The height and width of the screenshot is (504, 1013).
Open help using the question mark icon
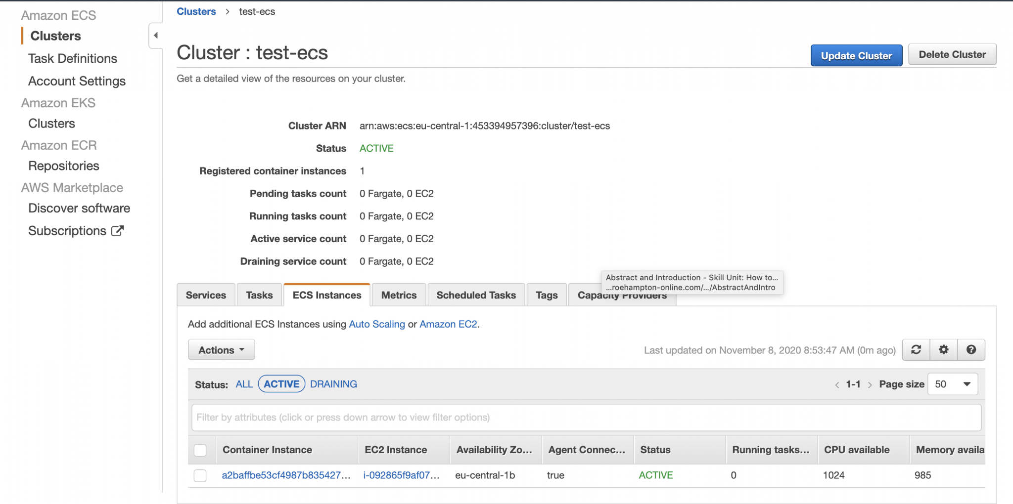(x=970, y=349)
